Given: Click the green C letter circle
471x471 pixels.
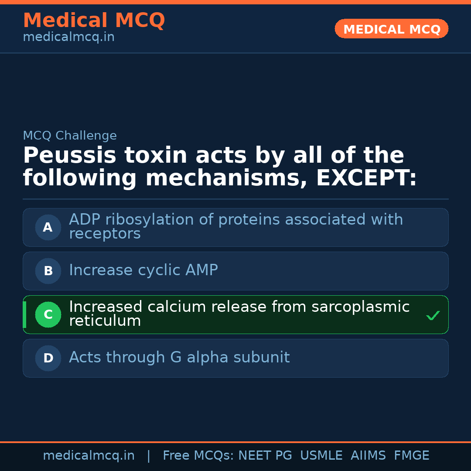Looking at the screenshot, I should click(x=48, y=314).
